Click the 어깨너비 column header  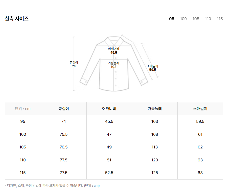coord(109,109)
